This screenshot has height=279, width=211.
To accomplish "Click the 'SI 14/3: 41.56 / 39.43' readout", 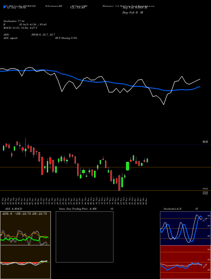I will point(33,25).
